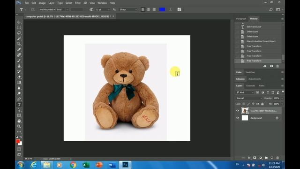Screen dimensions: 300x169
Task: Open the Edit Toolbar ellipsis button
Action: coord(19,132)
